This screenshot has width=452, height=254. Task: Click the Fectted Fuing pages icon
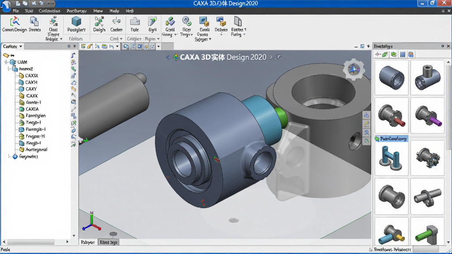[x=238, y=22]
